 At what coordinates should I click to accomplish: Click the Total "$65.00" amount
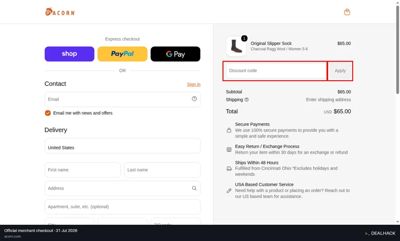click(342, 111)
